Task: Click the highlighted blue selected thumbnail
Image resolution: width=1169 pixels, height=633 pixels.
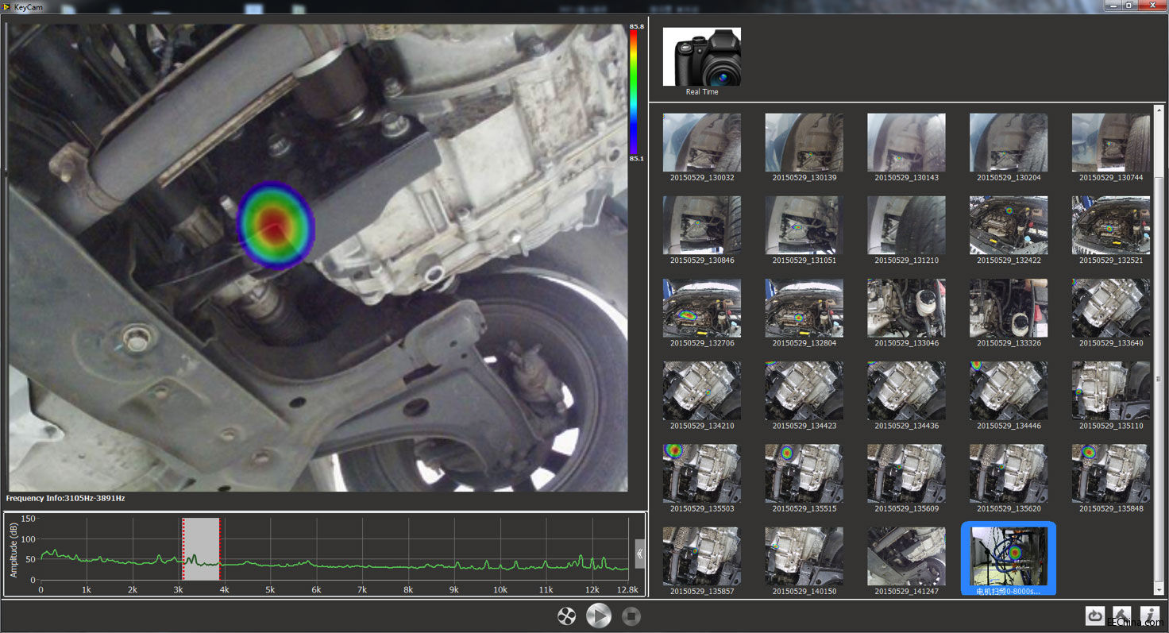Action: (1008, 558)
